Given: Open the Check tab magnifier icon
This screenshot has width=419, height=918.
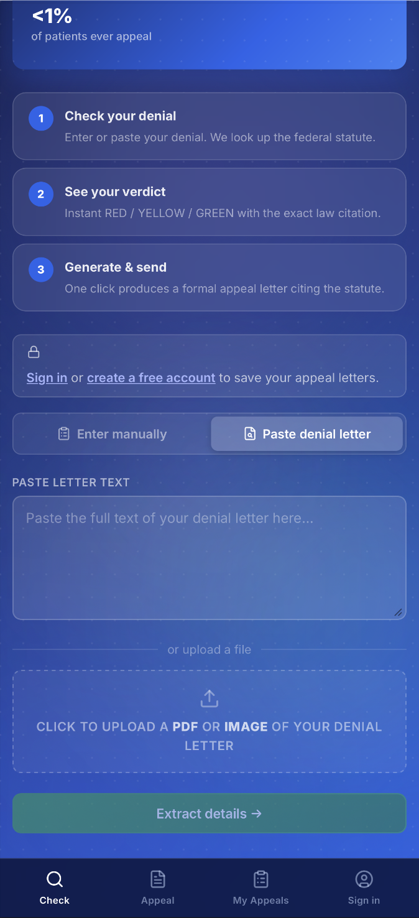Looking at the screenshot, I should coord(54,879).
